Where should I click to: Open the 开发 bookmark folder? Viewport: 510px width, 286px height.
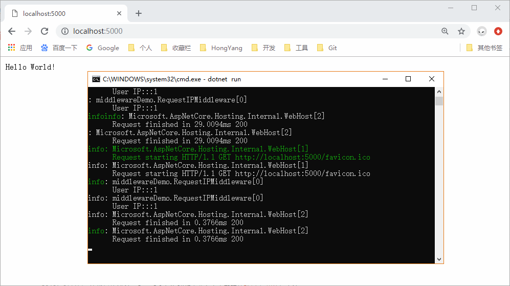[263, 48]
